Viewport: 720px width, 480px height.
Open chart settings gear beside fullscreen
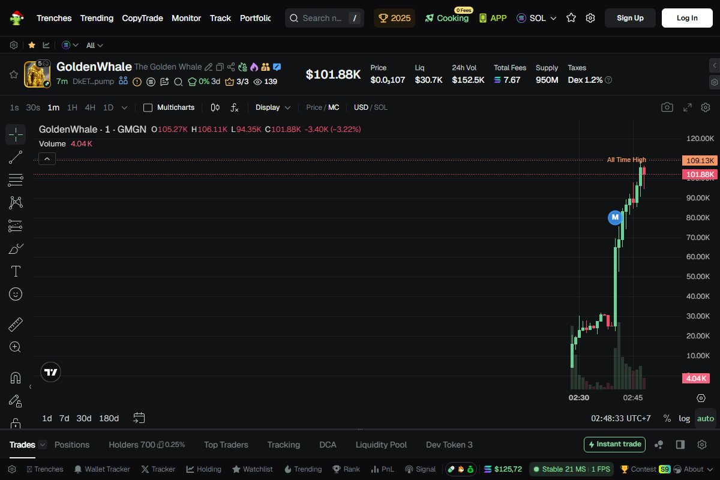tap(706, 107)
